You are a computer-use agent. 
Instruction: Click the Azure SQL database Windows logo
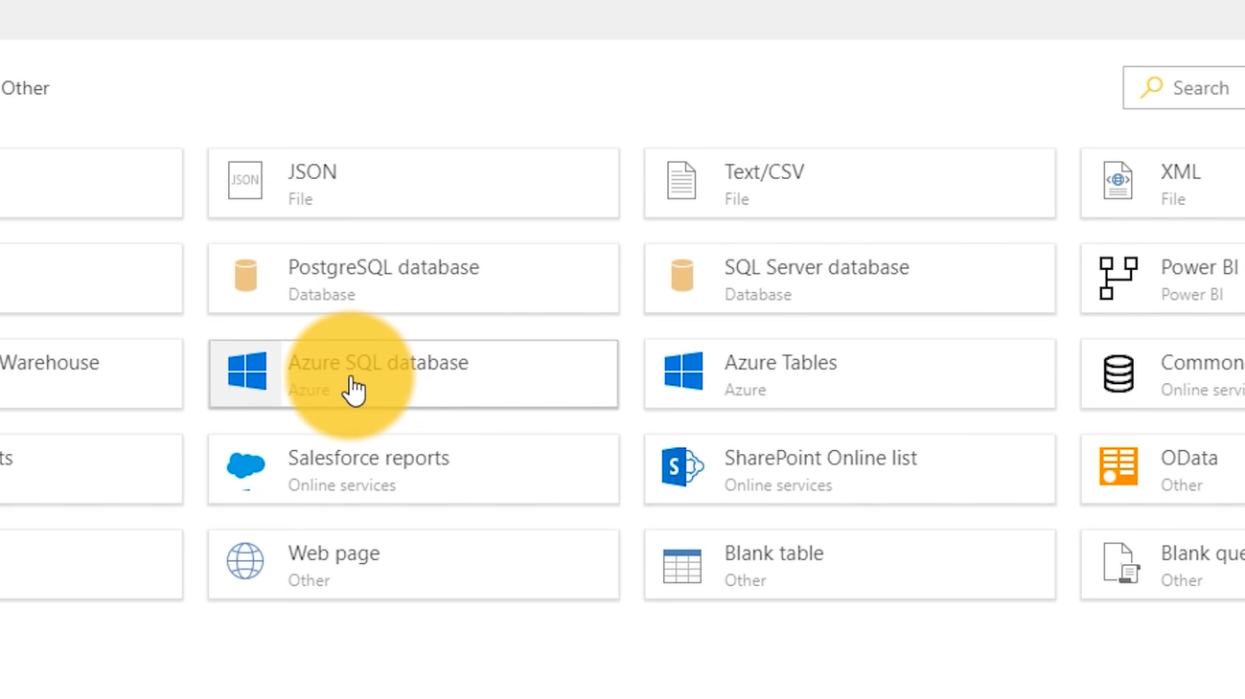pyautogui.click(x=247, y=372)
